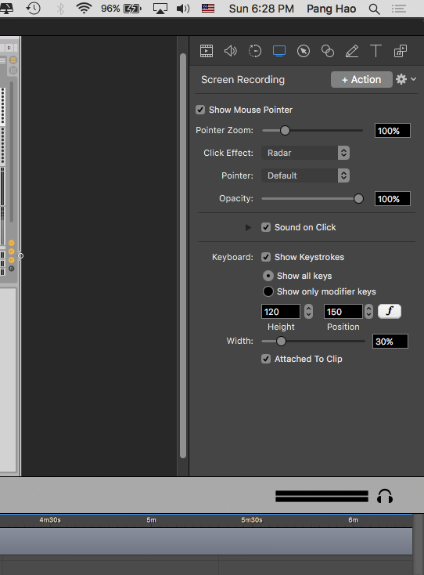Screen dimensions: 424x575
Task: Select Show only modifier keys radio button
Action: click(268, 291)
